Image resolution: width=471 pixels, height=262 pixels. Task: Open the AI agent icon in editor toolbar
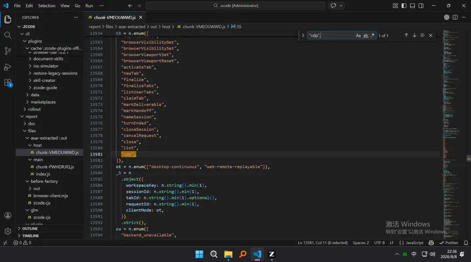click(x=447, y=17)
